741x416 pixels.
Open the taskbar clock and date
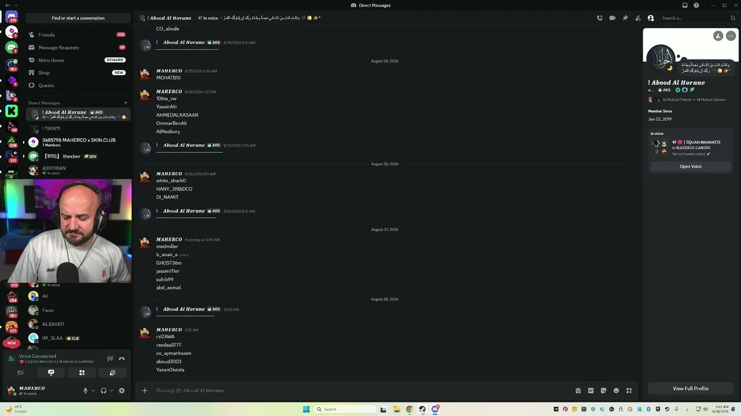[x=722, y=409]
